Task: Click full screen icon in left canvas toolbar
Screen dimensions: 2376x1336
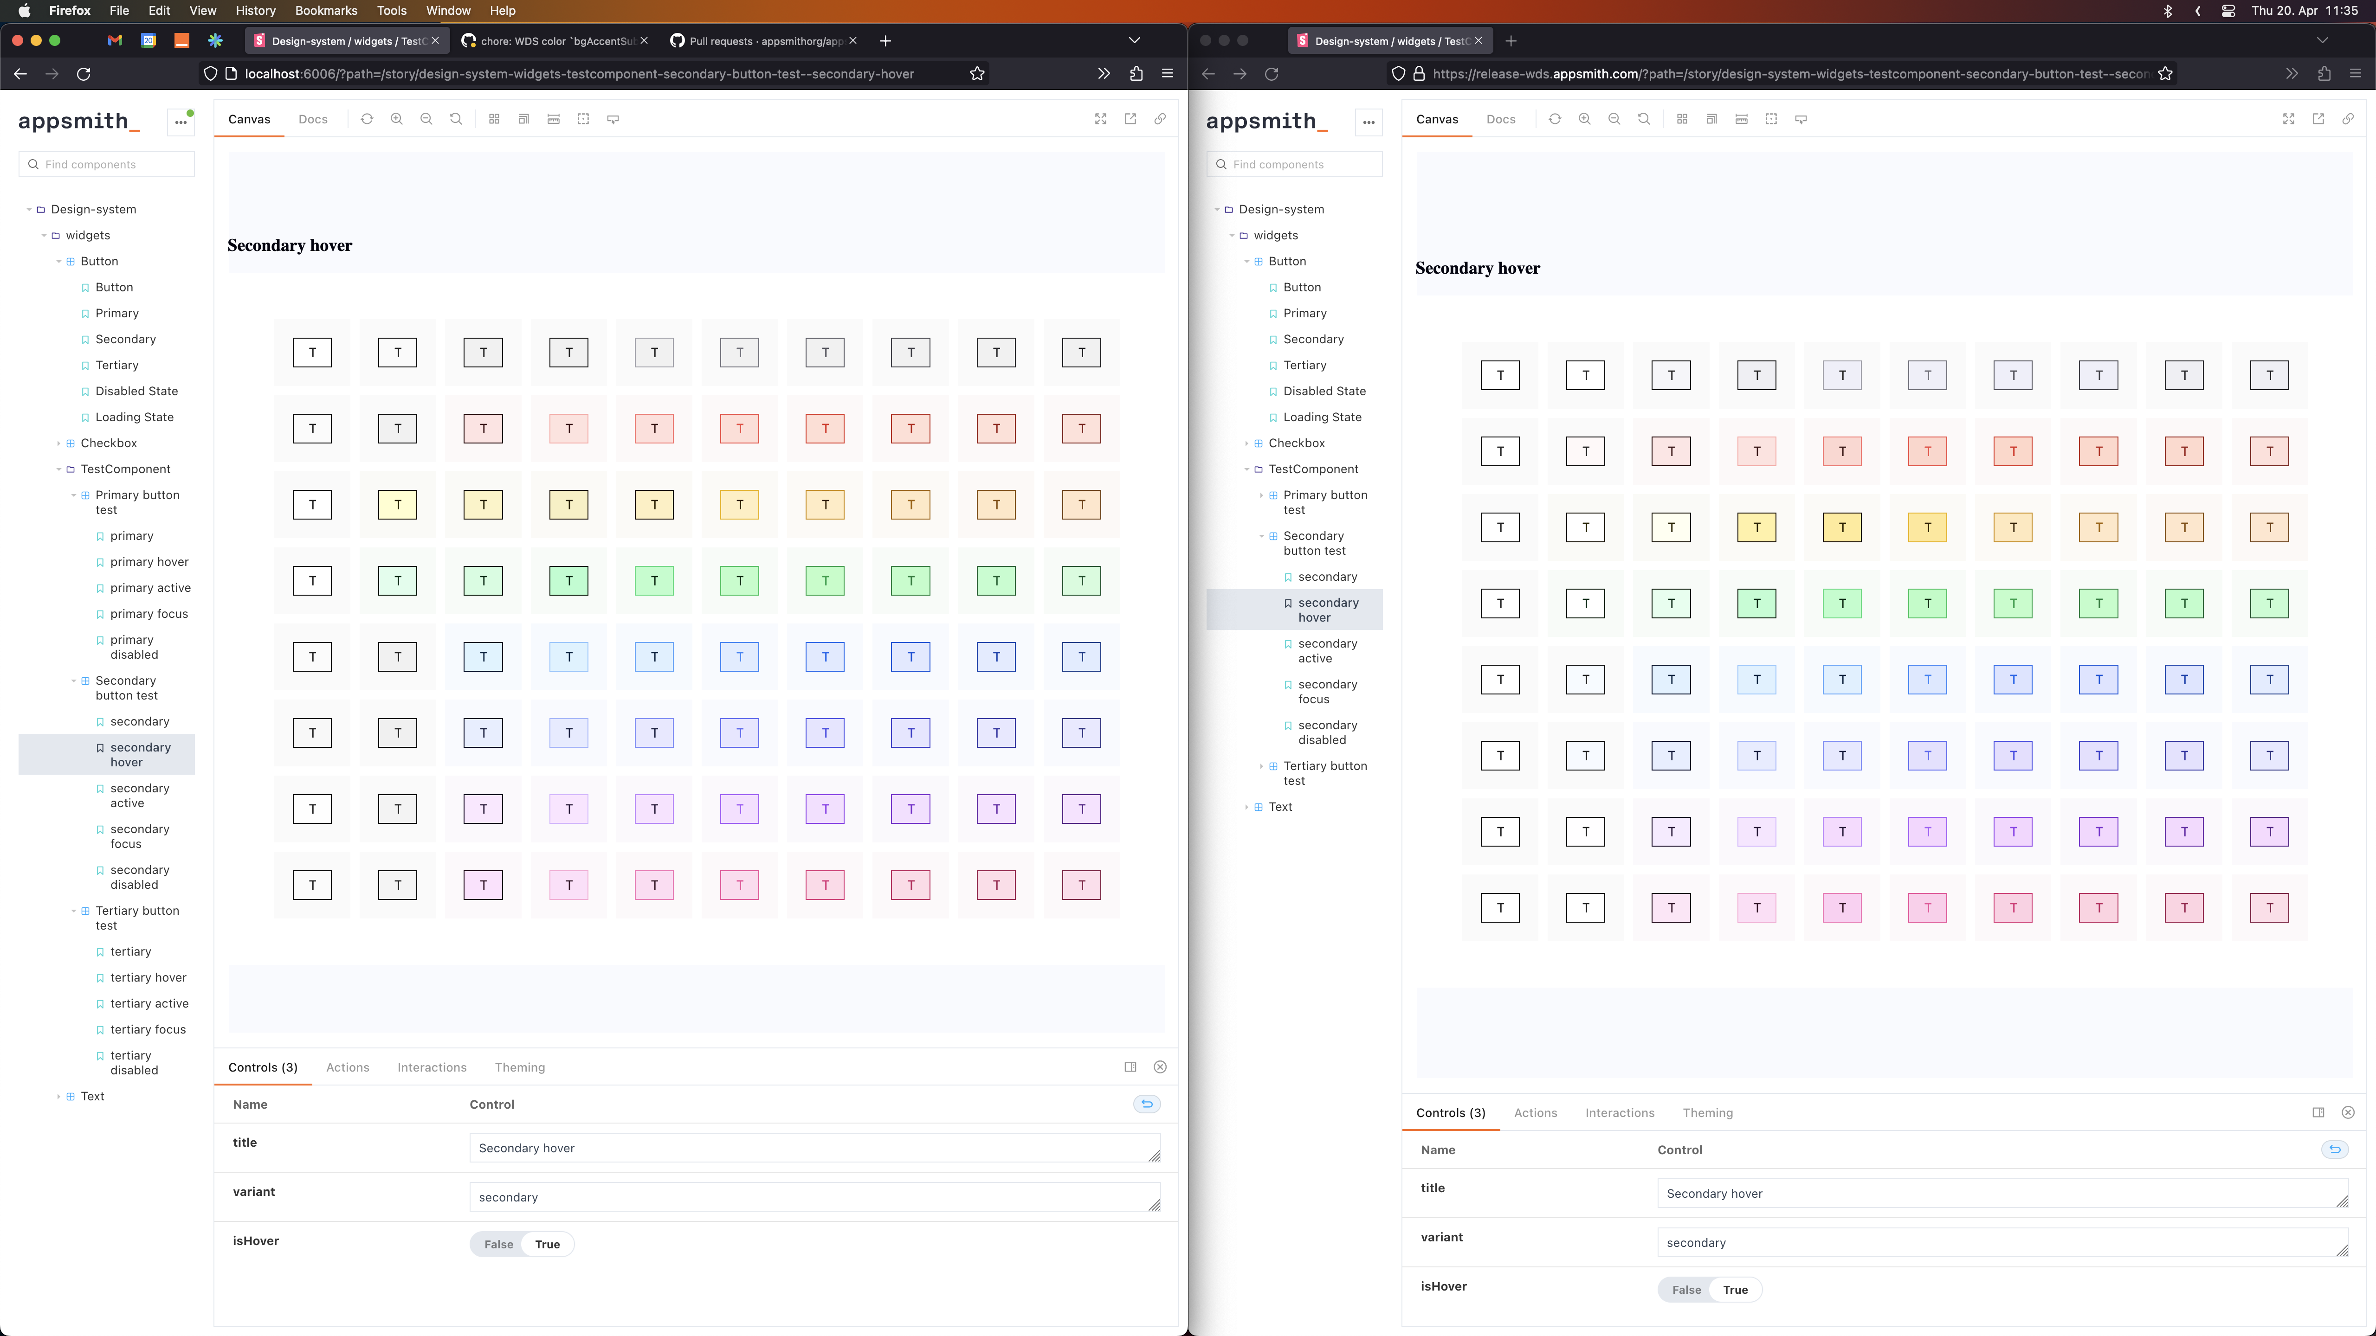Action: tap(1100, 119)
